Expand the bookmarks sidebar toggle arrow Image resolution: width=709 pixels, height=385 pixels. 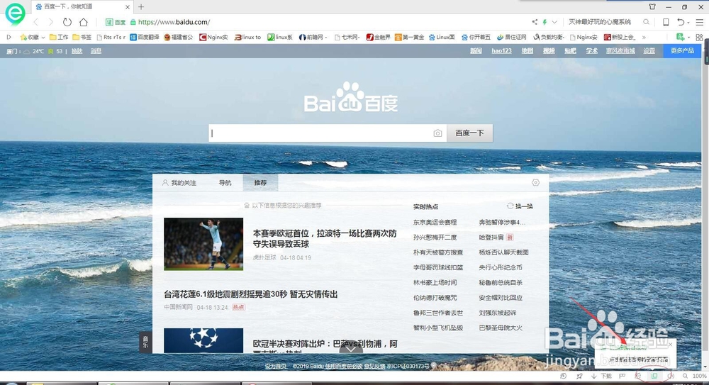pyautogui.click(x=9, y=37)
